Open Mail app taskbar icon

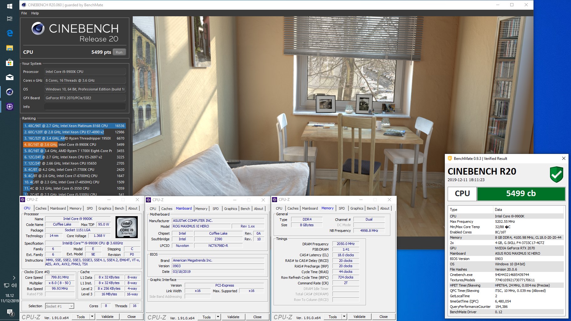tap(9, 77)
